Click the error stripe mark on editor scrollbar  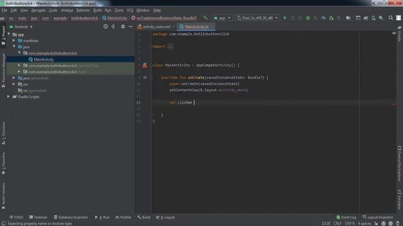click(x=394, y=105)
